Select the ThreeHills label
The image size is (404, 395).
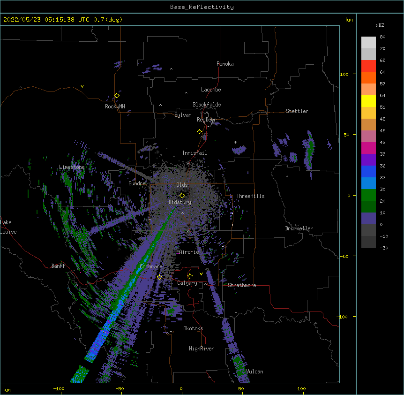coord(250,196)
